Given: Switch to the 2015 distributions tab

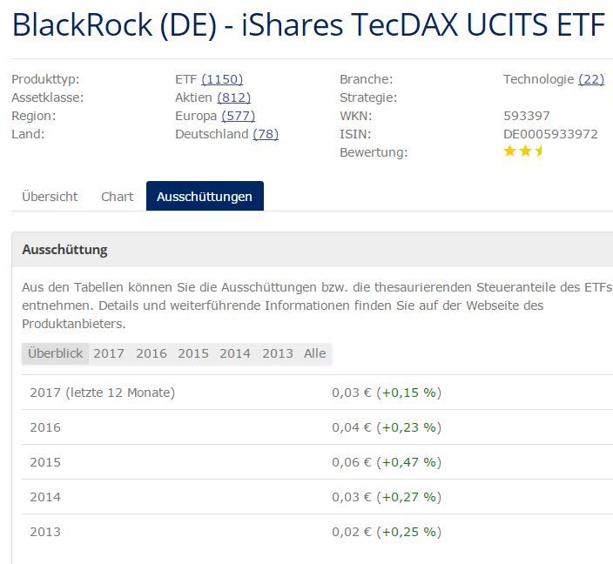Looking at the screenshot, I should [193, 353].
